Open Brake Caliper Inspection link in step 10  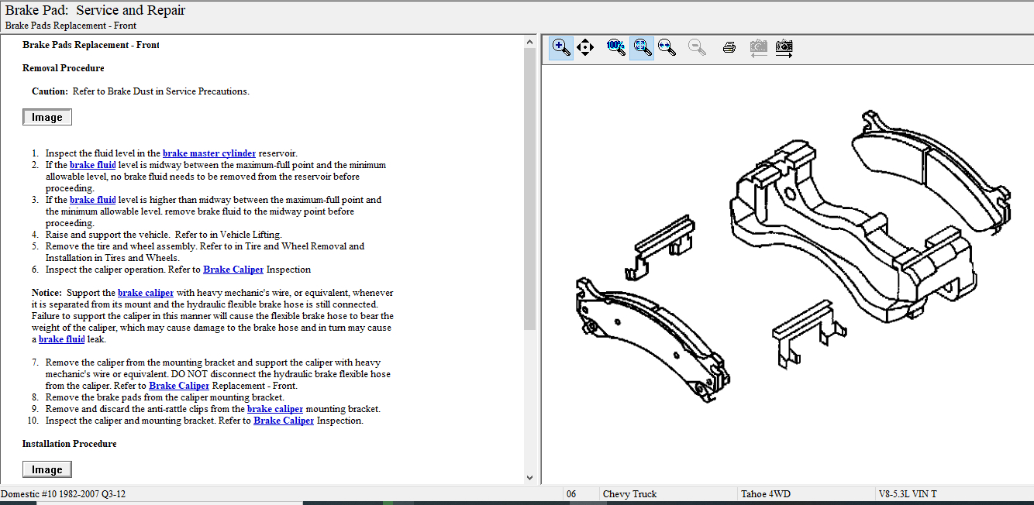tap(284, 421)
